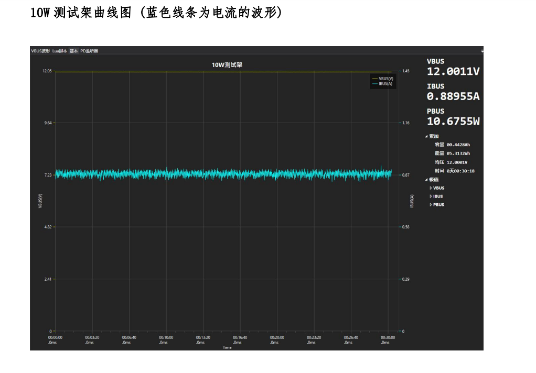This screenshot has height=373, width=536.
Task: Click the 容量 value 00.4428Ah
Action: pyautogui.click(x=459, y=145)
